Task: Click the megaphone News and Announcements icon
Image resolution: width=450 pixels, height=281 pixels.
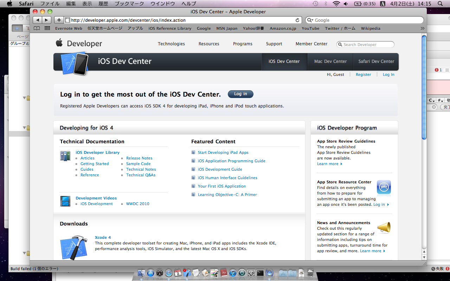Action: click(384, 228)
